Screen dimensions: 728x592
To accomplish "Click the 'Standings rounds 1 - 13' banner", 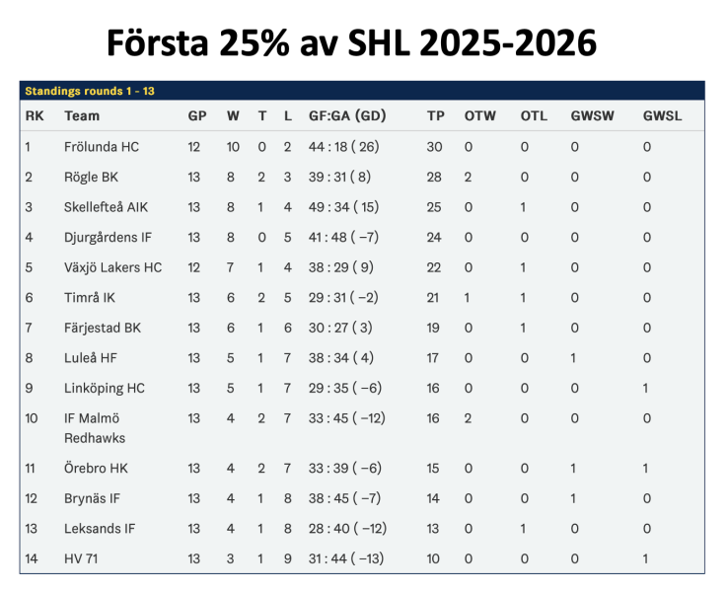I will (90, 91).
